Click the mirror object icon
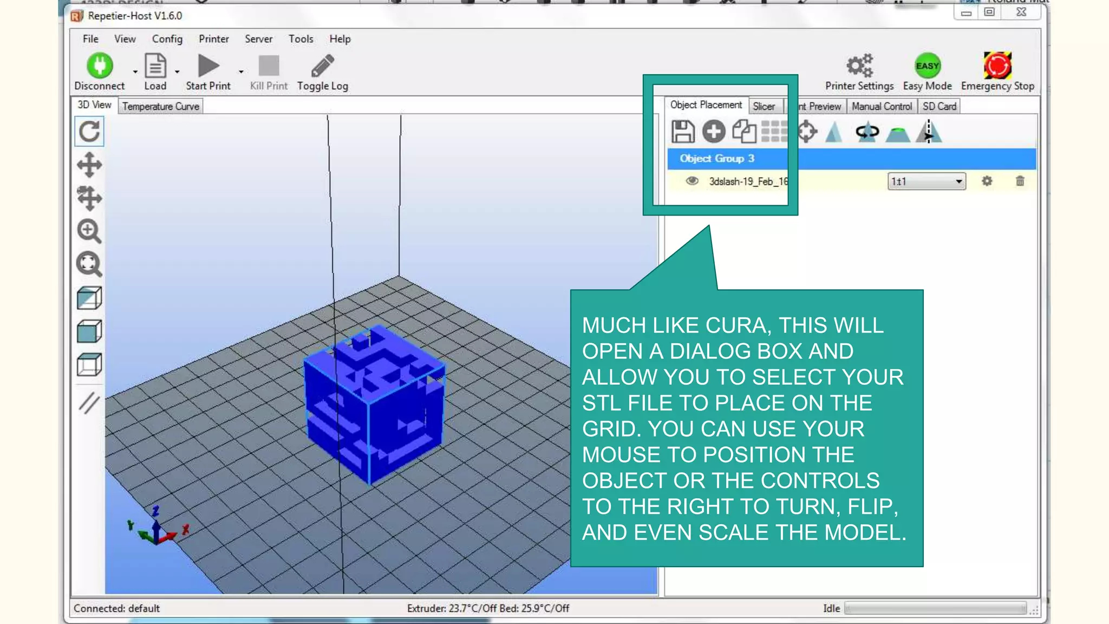This screenshot has height=624, width=1109. tap(929, 132)
